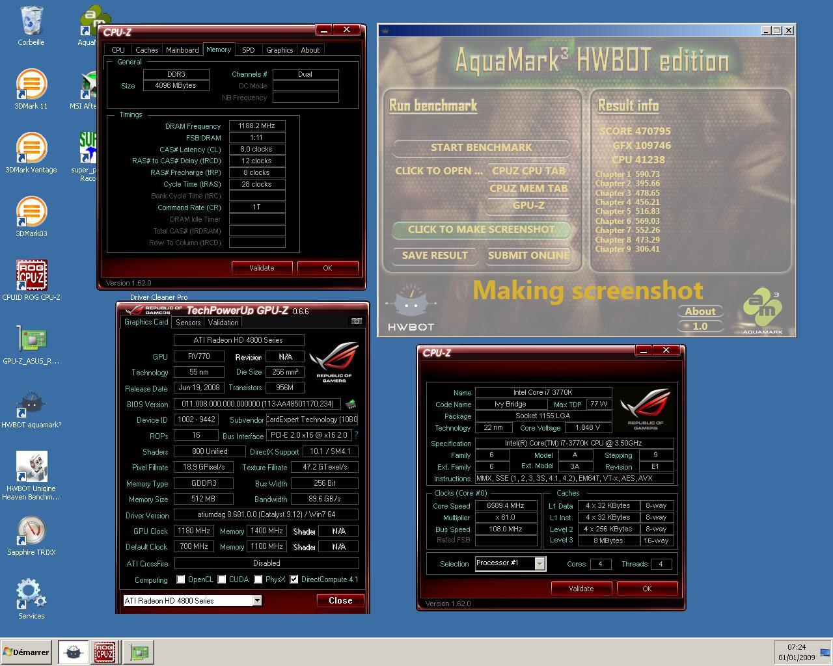The width and height of the screenshot is (833, 666).
Task: Click the About button in AquaMark
Action: pos(700,311)
